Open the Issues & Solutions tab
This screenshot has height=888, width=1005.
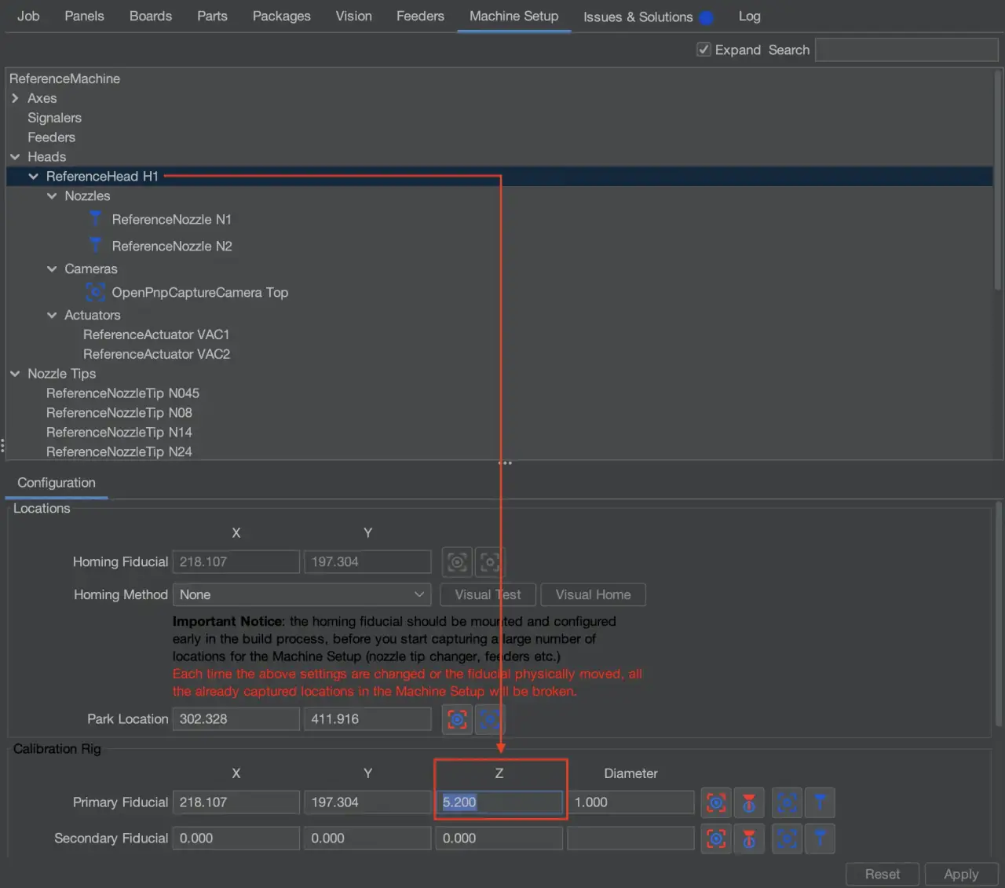point(638,17)
